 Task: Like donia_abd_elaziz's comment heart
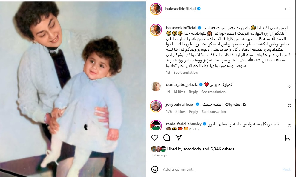[289, 86]
